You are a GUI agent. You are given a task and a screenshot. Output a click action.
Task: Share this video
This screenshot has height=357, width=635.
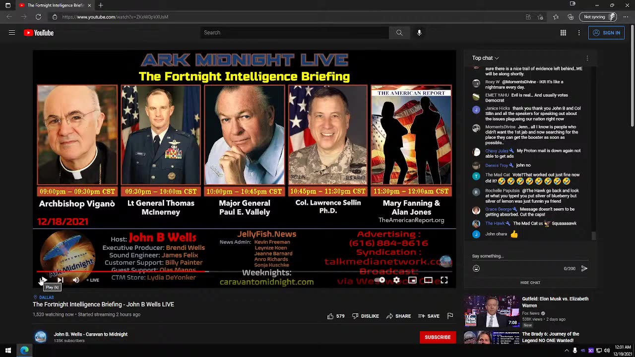pyautogui.click(x=399, y=316)
